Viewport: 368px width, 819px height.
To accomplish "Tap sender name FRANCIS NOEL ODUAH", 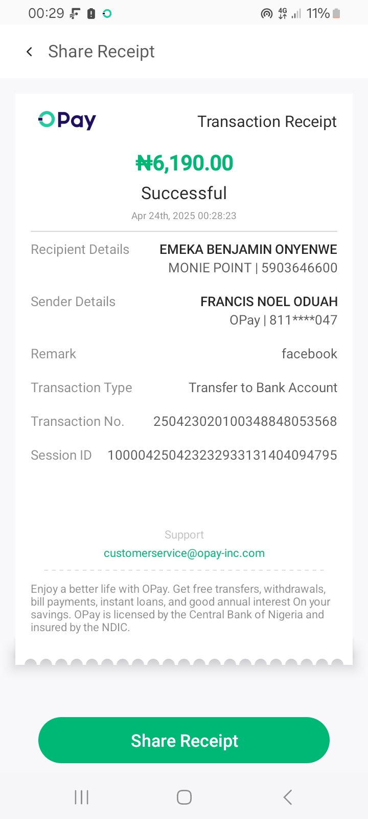I will click(269, 301).
